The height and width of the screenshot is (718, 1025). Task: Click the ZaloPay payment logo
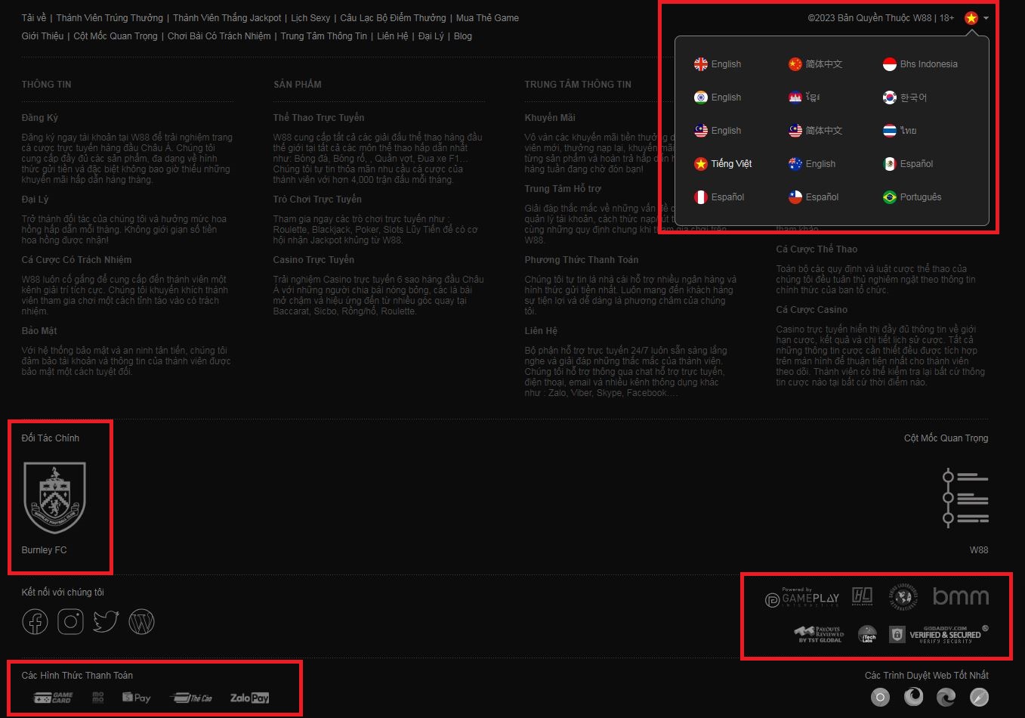point(249,698)
